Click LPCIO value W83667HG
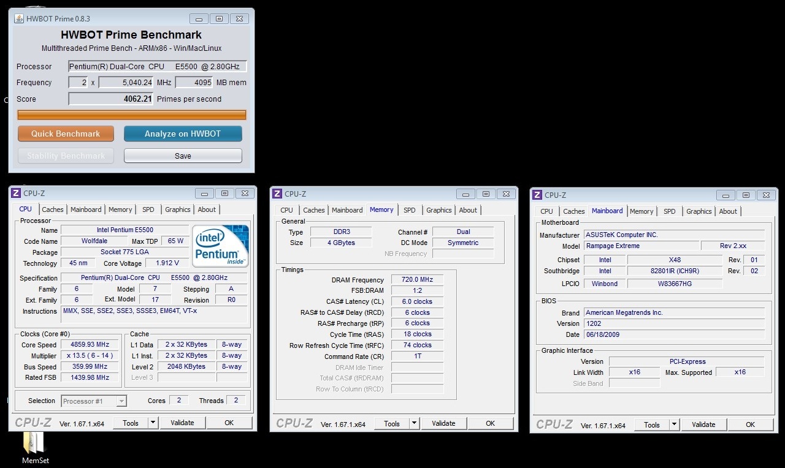 [675, 283]
